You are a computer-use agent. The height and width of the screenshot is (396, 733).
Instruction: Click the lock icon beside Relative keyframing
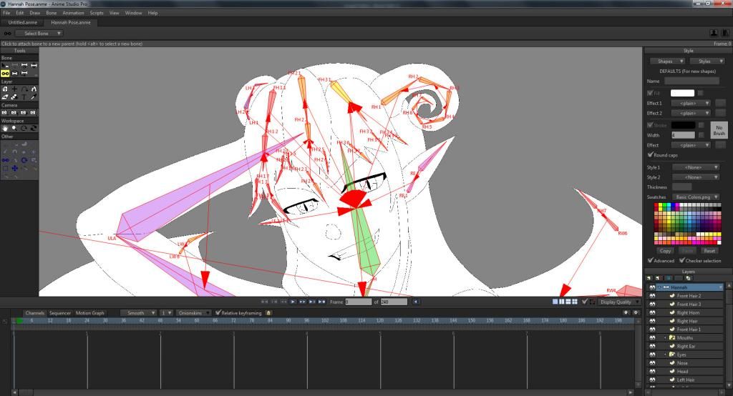pyautogui.click(x=268, y=313)
